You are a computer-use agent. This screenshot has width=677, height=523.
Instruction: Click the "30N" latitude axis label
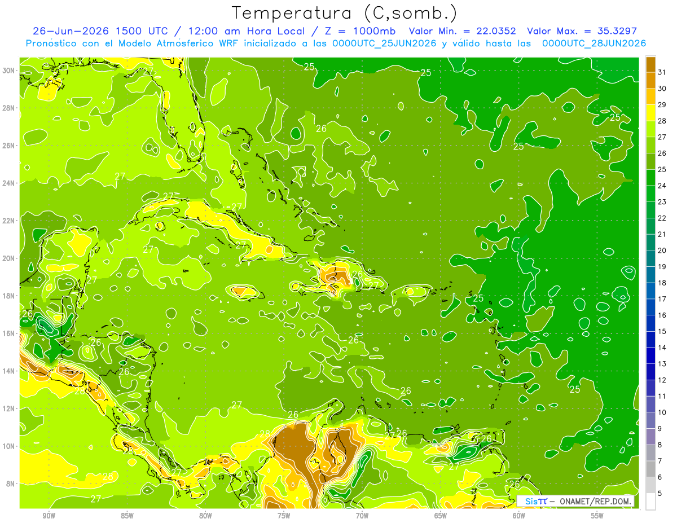point(9,71)
